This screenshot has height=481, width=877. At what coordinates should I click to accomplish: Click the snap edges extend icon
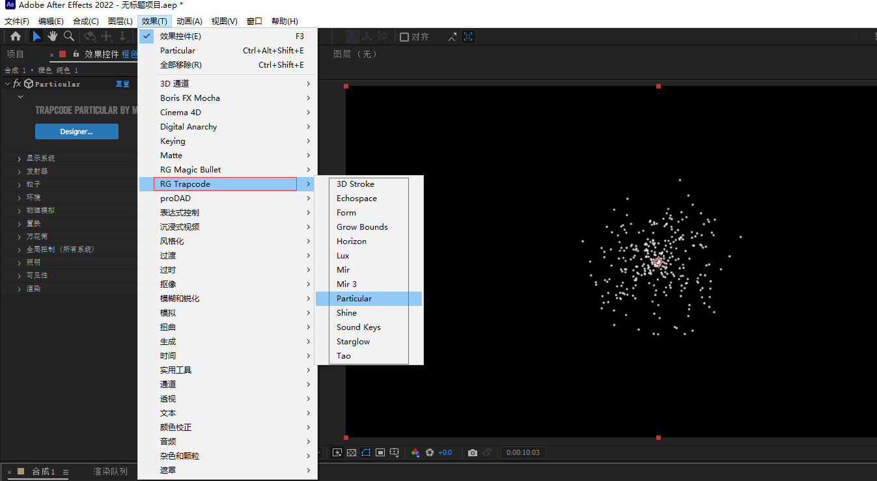point(452,37)
